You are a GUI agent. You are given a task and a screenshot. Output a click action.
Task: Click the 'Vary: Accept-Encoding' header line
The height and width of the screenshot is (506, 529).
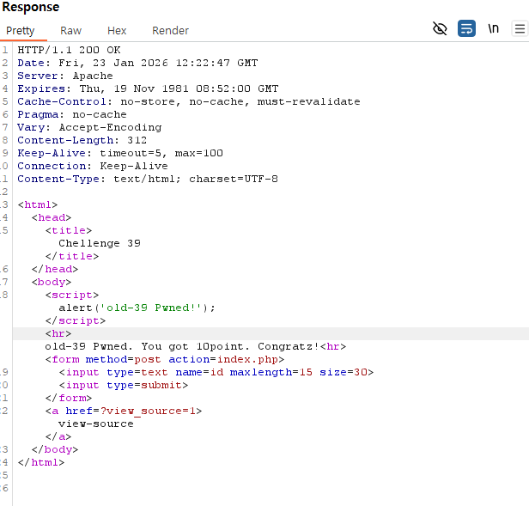click(x=89, y=127)
